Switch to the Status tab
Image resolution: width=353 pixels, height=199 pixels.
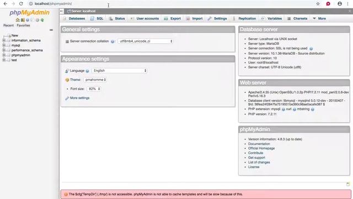117,18
